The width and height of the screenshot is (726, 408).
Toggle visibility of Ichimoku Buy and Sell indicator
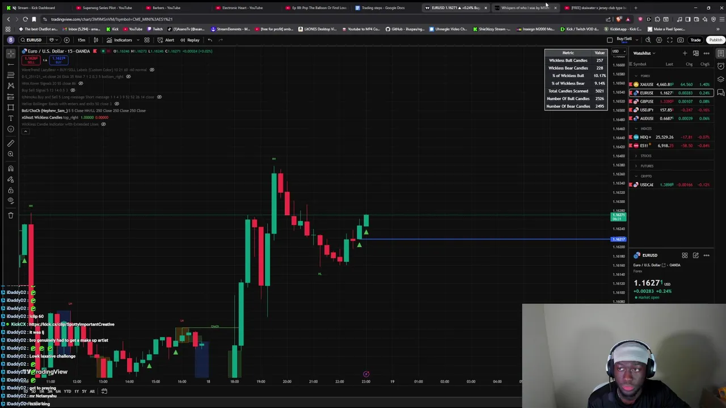[x=159, y=97]
